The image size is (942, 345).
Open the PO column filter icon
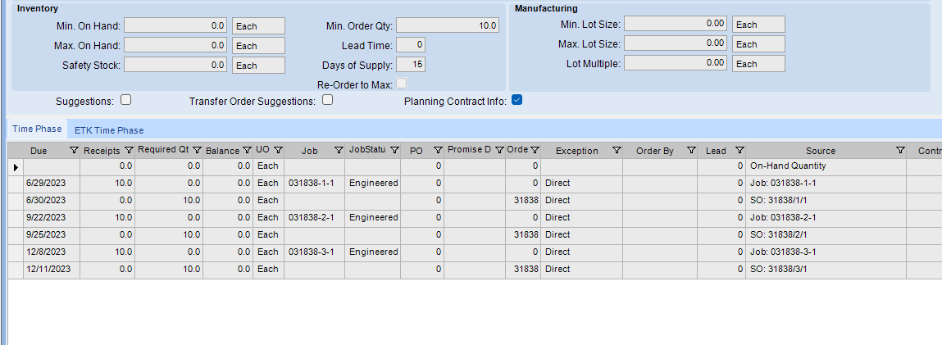(438, 150)
